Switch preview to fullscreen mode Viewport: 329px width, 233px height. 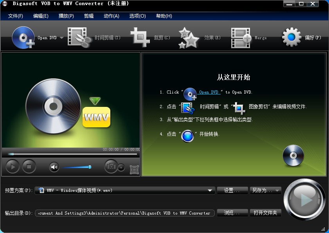tap(134, 168)
